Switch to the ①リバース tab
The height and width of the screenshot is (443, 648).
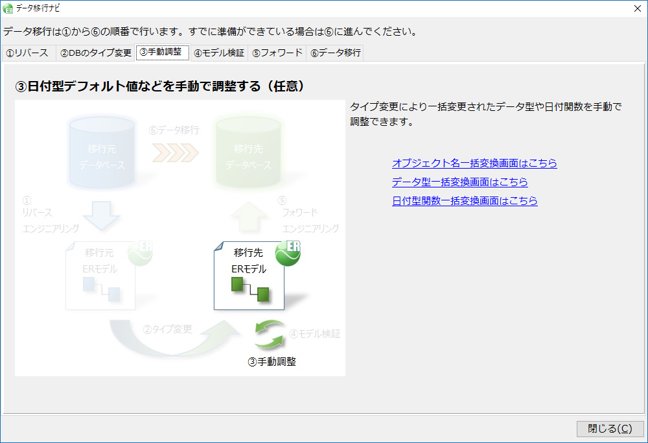tap(27, 53)
